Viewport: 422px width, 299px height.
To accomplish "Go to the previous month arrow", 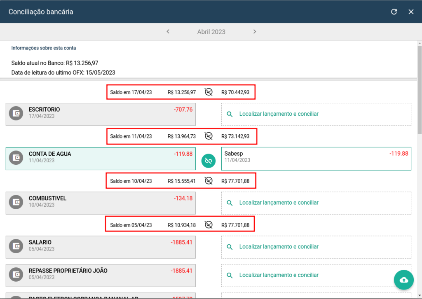I will 168,32.
